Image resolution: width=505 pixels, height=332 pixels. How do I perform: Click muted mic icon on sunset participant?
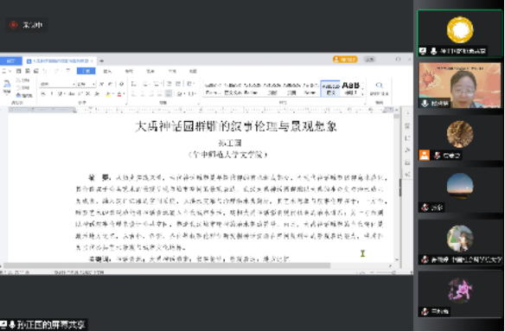tap(425, 207)
